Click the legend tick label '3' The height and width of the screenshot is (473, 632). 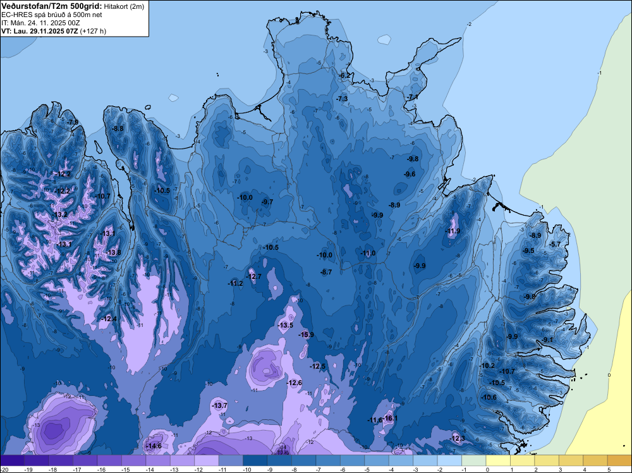click(x=560, y=469)
